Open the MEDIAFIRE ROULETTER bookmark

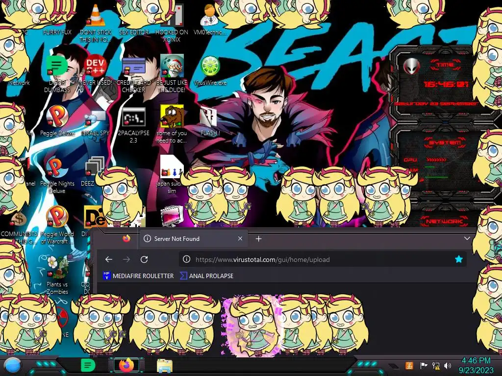[x=138, y=276]
